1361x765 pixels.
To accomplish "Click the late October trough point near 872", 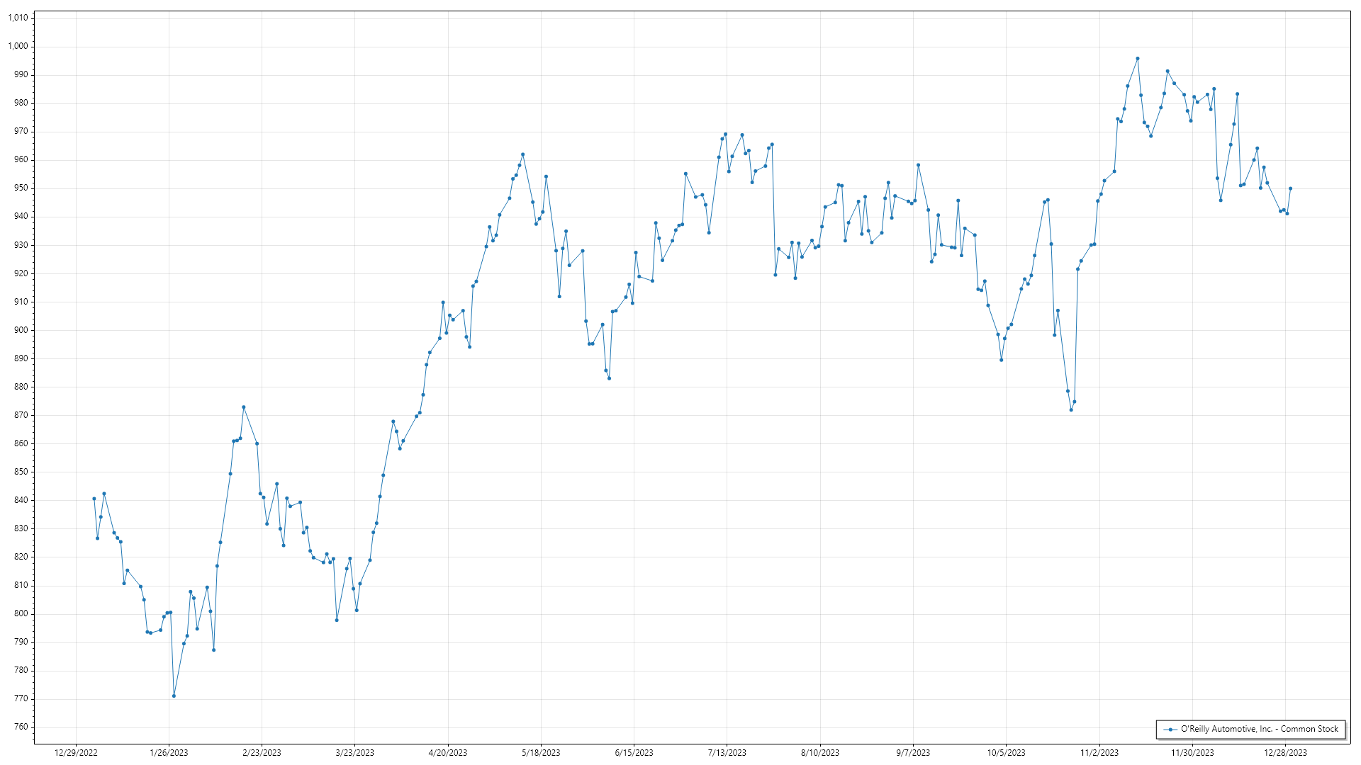I will 1071,410.
